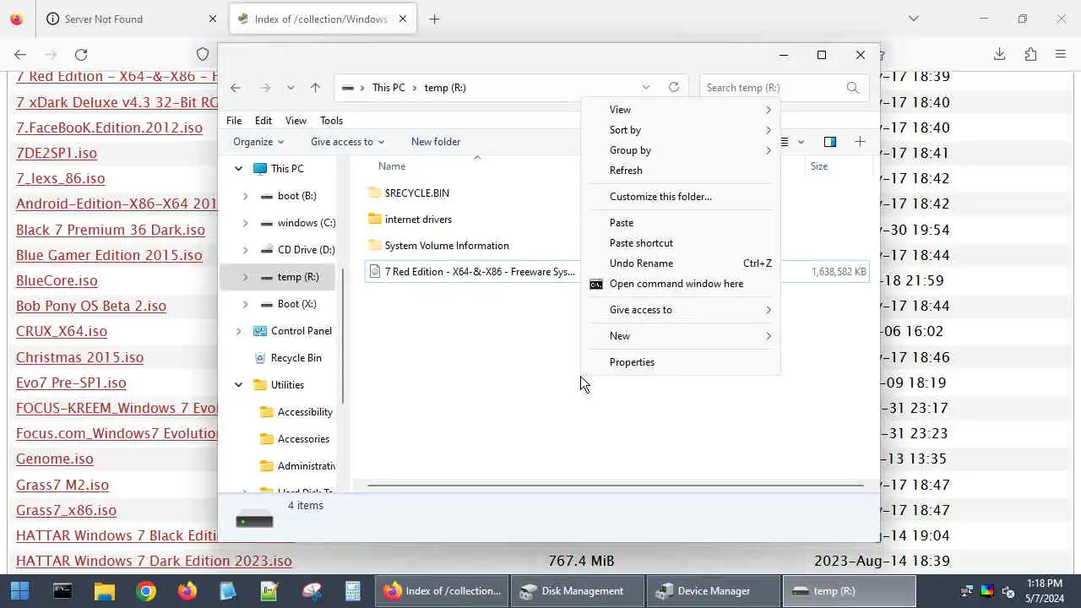Launch the command prompt from the taskbar
The height and width of the screenshot is (608, 1081).
(62, 591)
